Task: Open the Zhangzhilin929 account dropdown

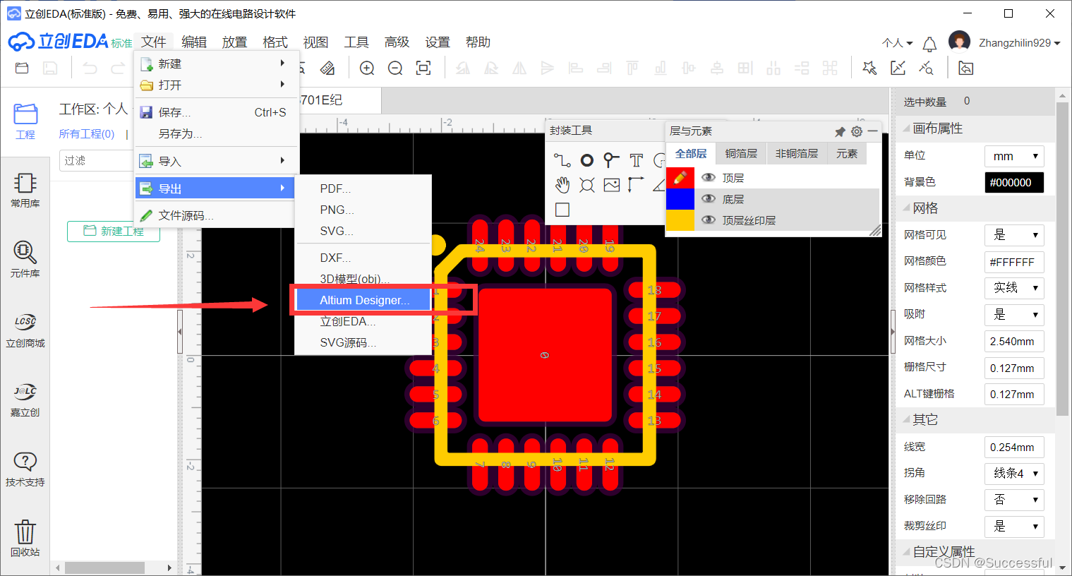Action: click(x=1019, y=43)
